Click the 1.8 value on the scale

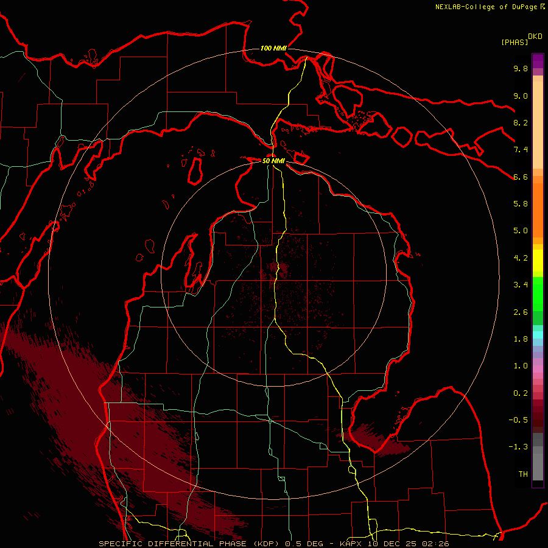tap(521, 339)
